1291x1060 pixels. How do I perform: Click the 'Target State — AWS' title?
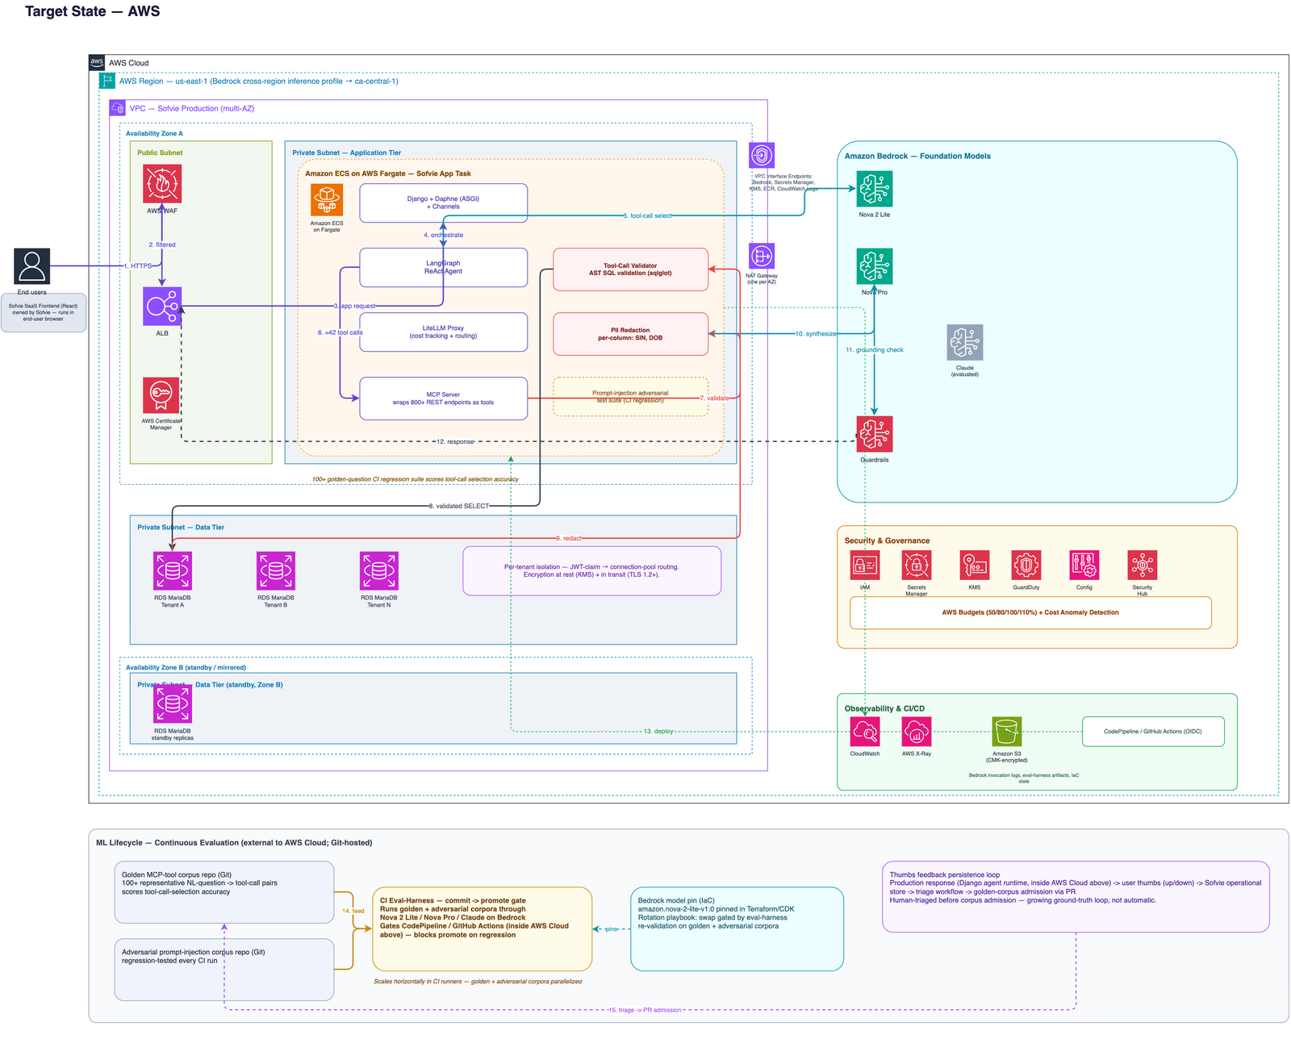click(x=93, y=11)
